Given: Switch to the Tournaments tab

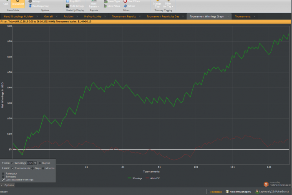Looking at the screenshot, I should [243, 16].
